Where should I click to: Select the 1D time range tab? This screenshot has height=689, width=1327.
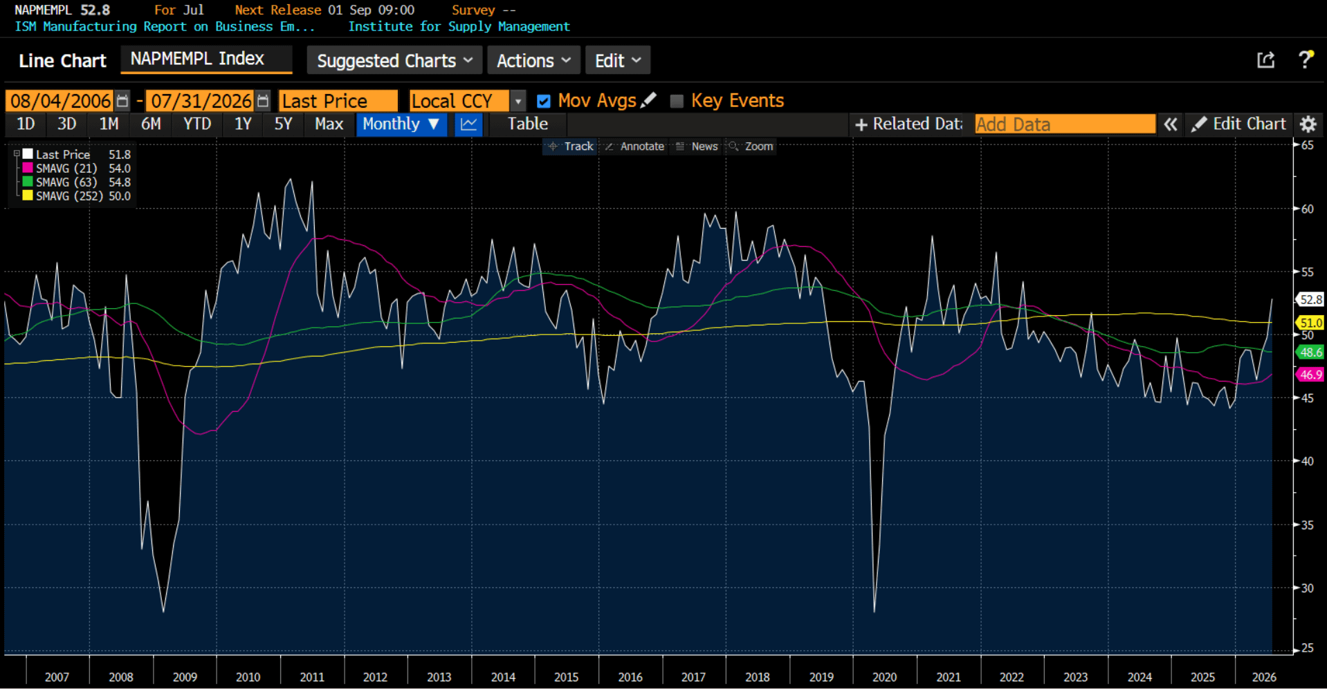[26, 124]
